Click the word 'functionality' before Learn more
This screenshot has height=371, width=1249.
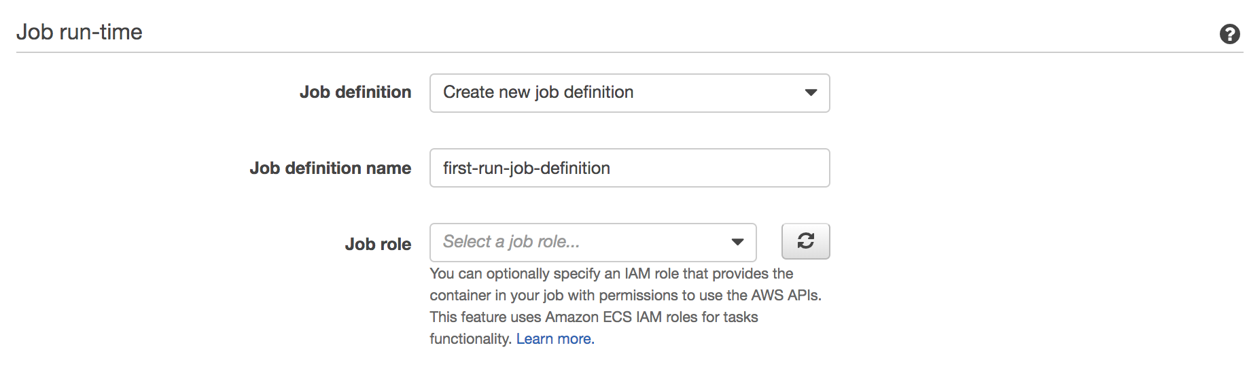pyautogui.click(x=470, y=339)
